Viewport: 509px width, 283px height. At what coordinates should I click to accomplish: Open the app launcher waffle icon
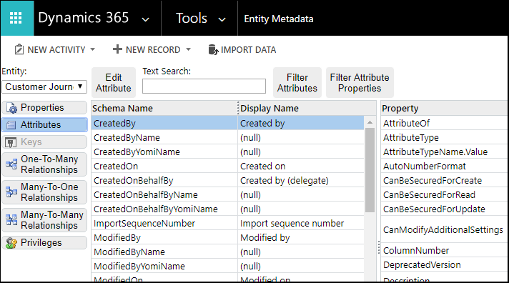coord(16,18)
